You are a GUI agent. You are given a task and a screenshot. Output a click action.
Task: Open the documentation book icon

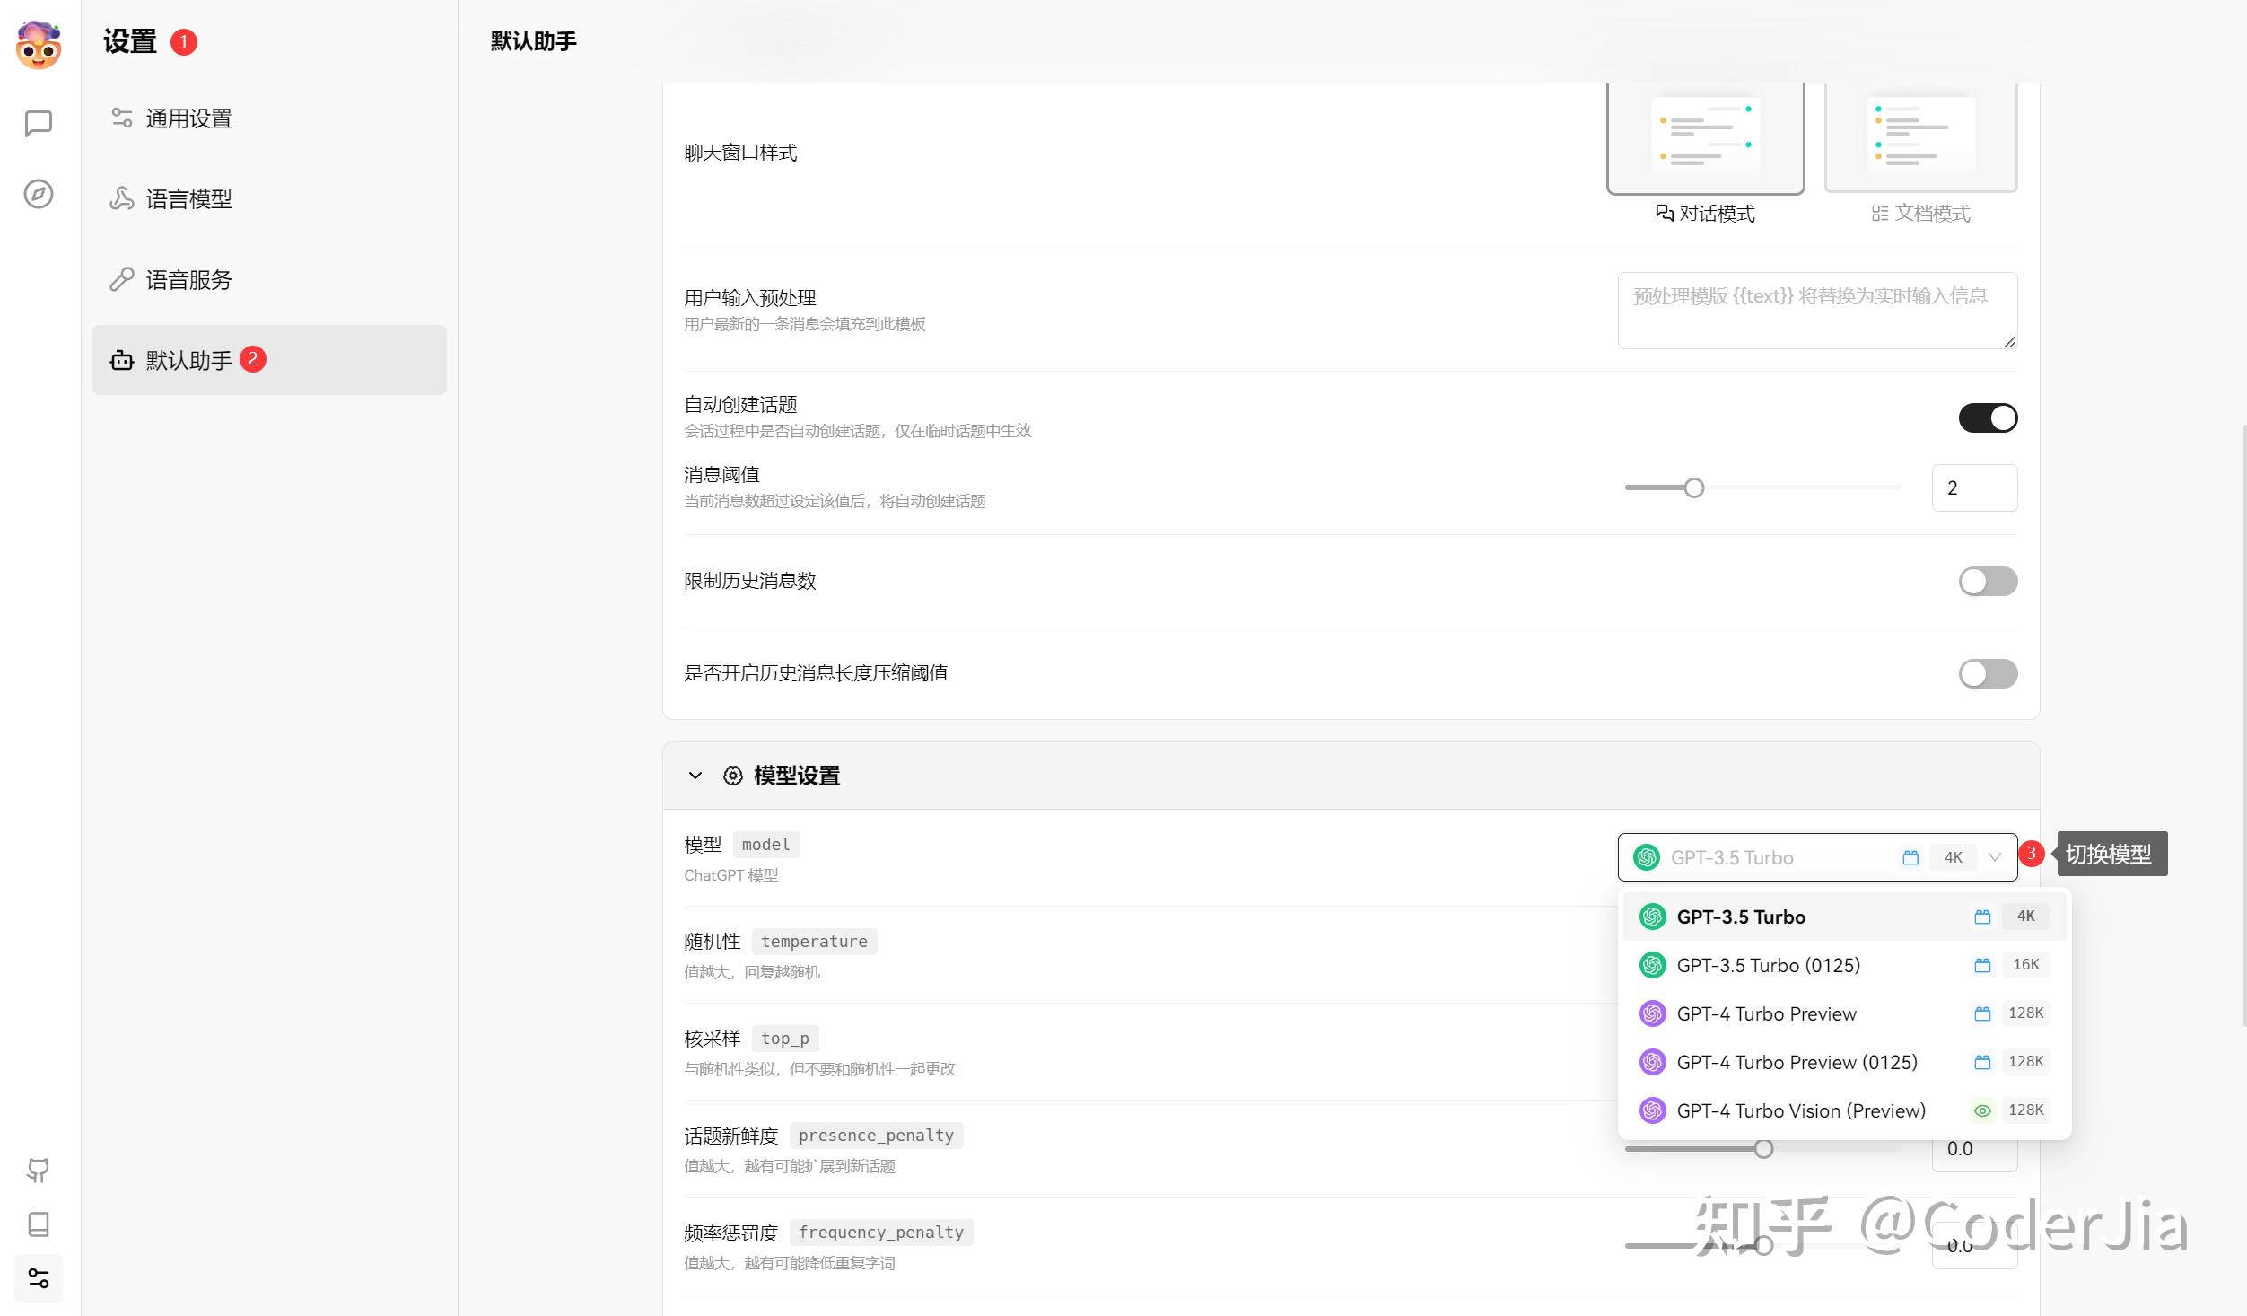[38, 1224]
